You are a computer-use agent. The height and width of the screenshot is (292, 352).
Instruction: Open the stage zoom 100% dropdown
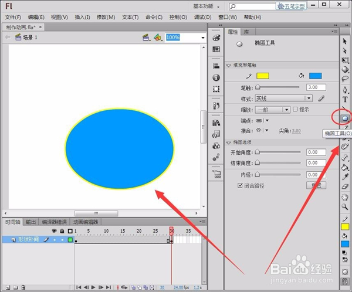pyautogui.click(x=203, y=38)
